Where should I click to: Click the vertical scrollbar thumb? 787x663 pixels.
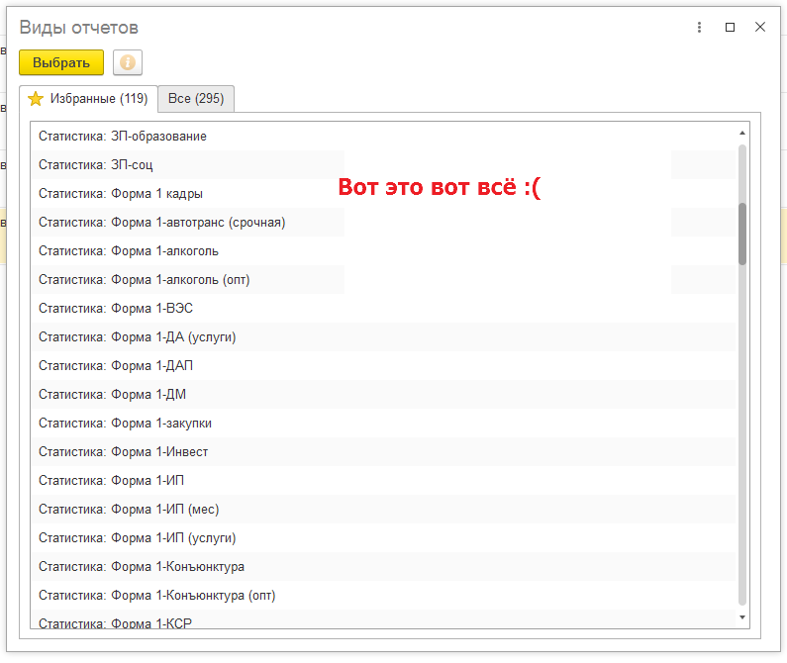pyautogui.click(x=742, y=234)
